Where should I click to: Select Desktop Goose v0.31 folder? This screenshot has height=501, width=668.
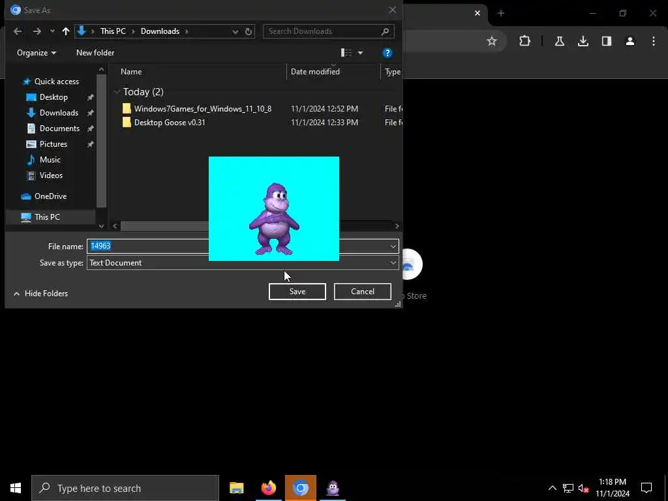click(170, 122)
